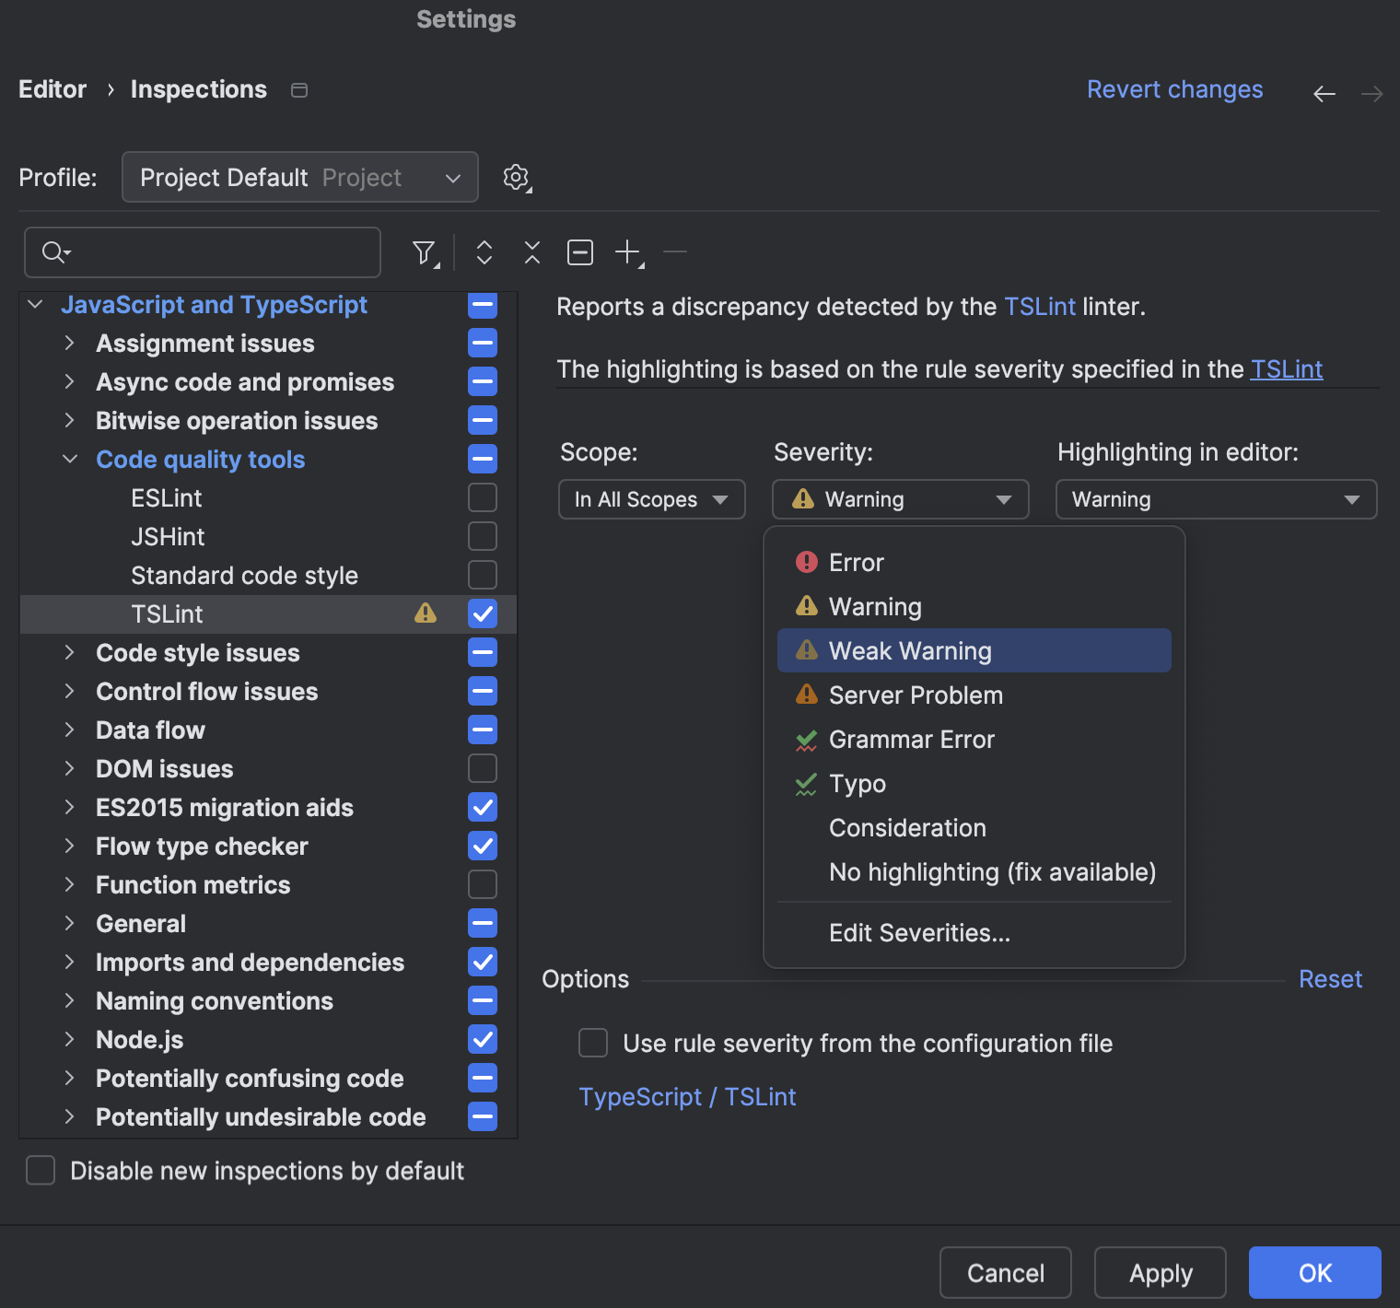The image size is (1400, 1308).
Task: Click the Apply button
Action: [x=1160, y=1272]
